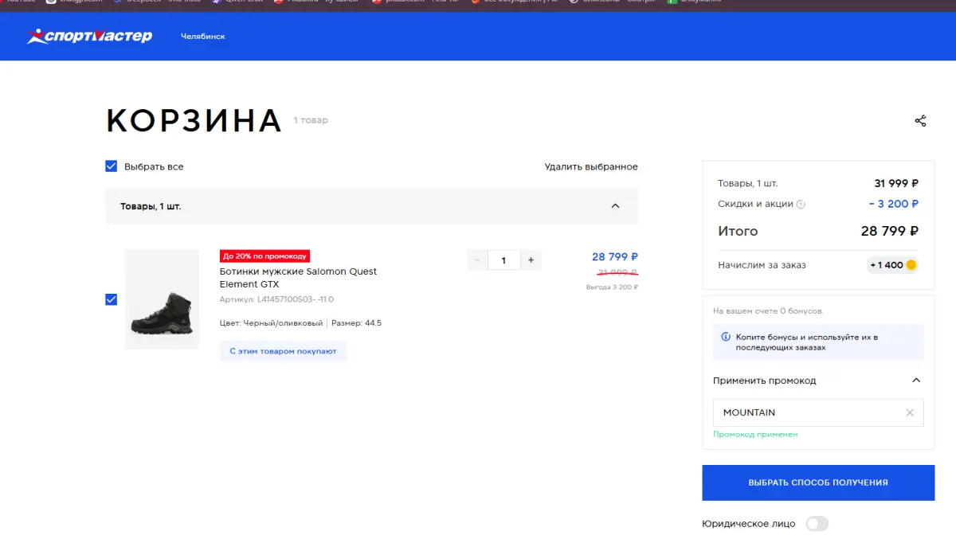This screenshot has width=956, height=539.
Task: Share the cart via share icon
Action: point(920,121)
